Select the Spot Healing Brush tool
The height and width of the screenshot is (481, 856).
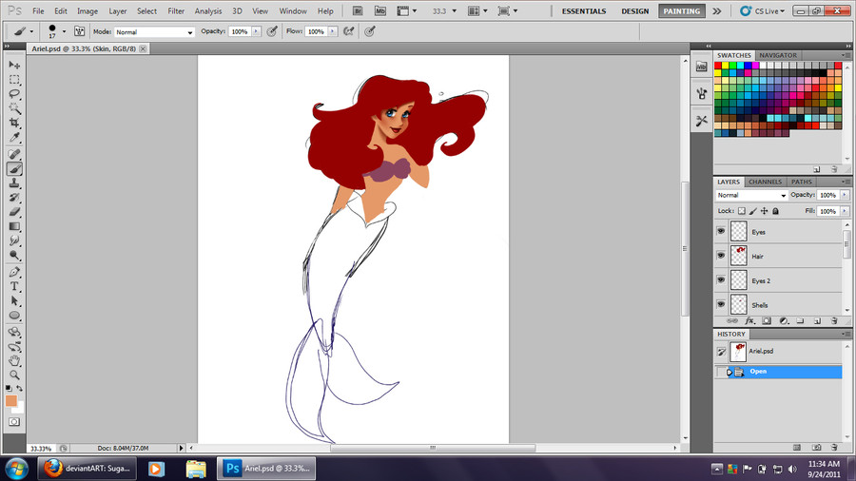click(14, 154)
